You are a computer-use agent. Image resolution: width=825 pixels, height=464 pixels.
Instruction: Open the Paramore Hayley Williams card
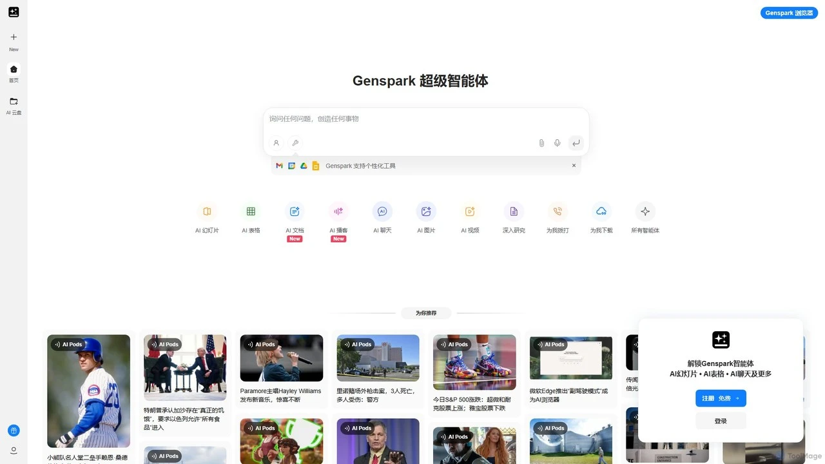click(x=282, y=369)
